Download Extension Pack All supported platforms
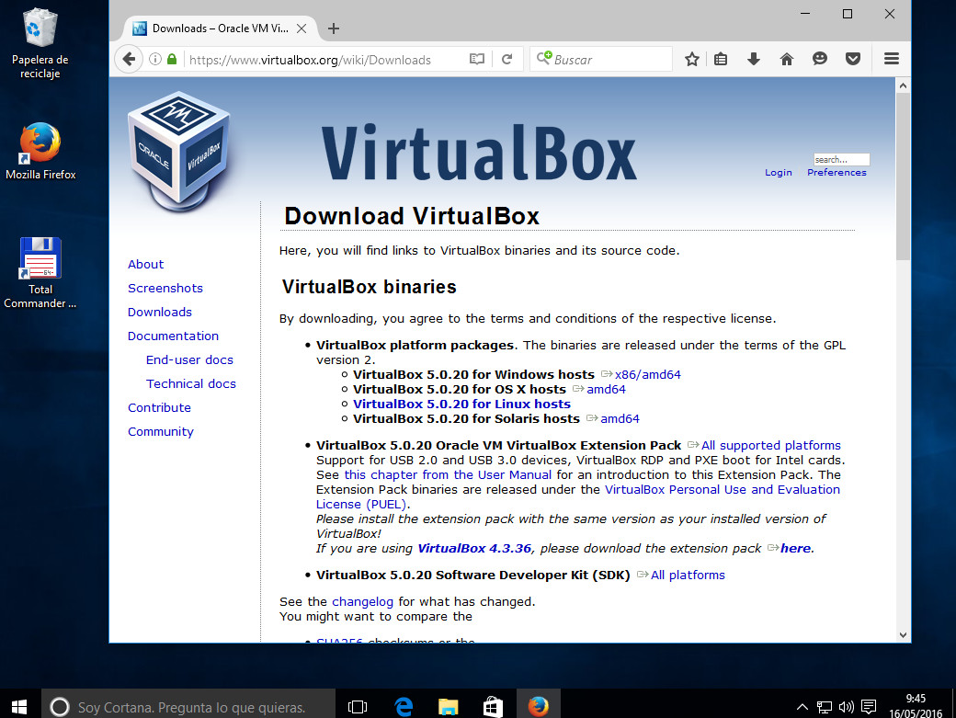 point(770,445)
